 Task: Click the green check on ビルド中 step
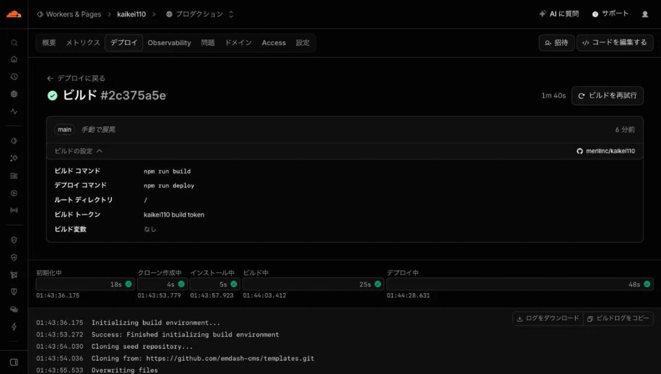[x=378, y=284]
